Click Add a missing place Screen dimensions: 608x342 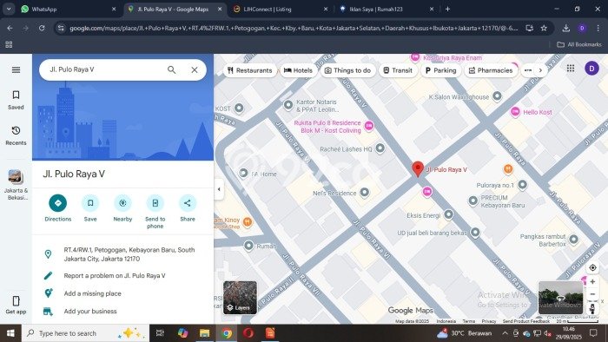(x=92, y=293)
